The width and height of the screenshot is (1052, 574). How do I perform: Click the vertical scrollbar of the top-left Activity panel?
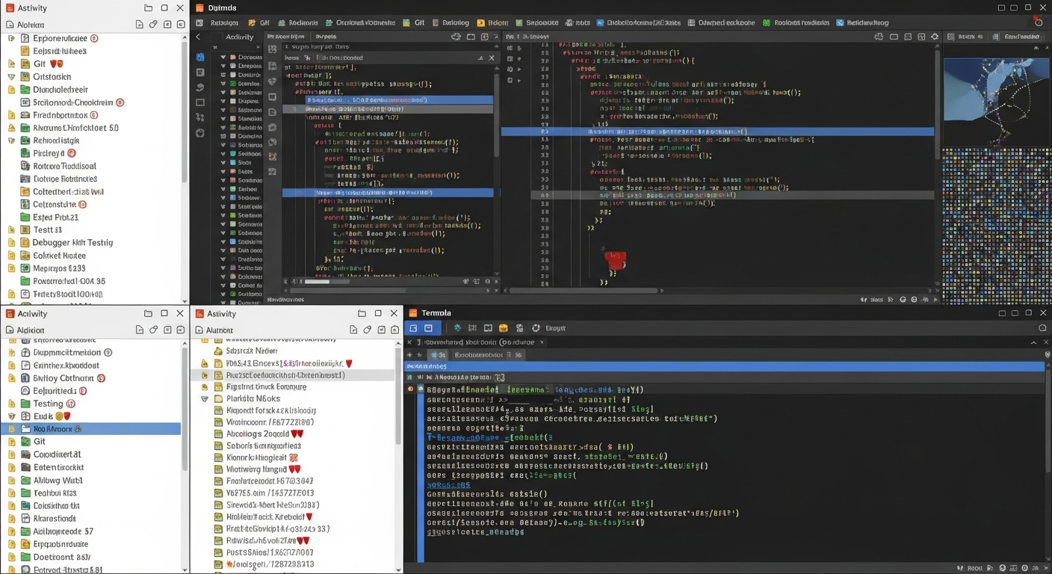185,112
